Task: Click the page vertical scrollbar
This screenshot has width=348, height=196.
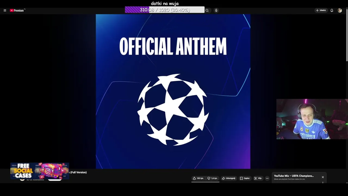Action: 347,35
